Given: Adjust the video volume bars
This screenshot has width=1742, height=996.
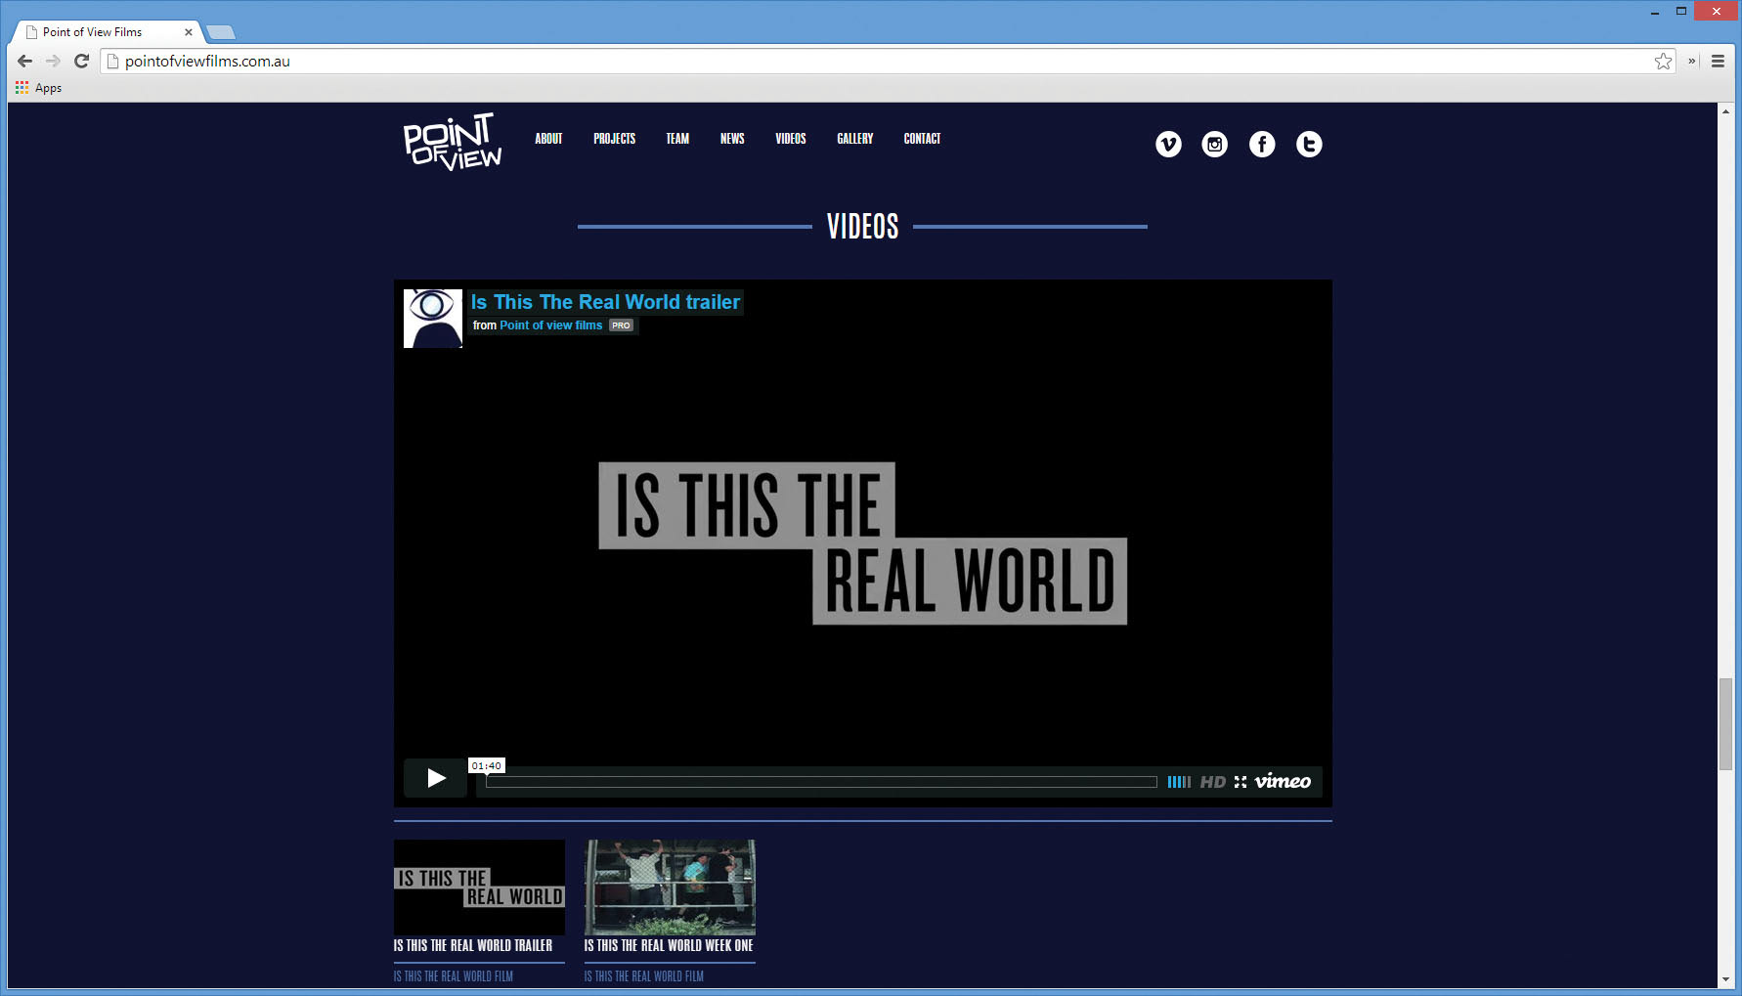Looking at the screenshot, I should coord(1179,782).
